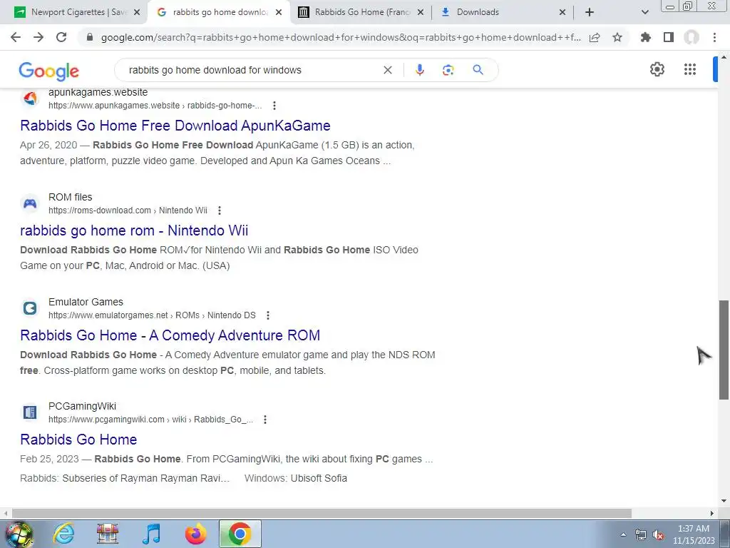Open Rabbids Go Home - A Comedy Adventure ROM
Image resolution: width=730 pixels, height=548 pixels.
point(170,335)
